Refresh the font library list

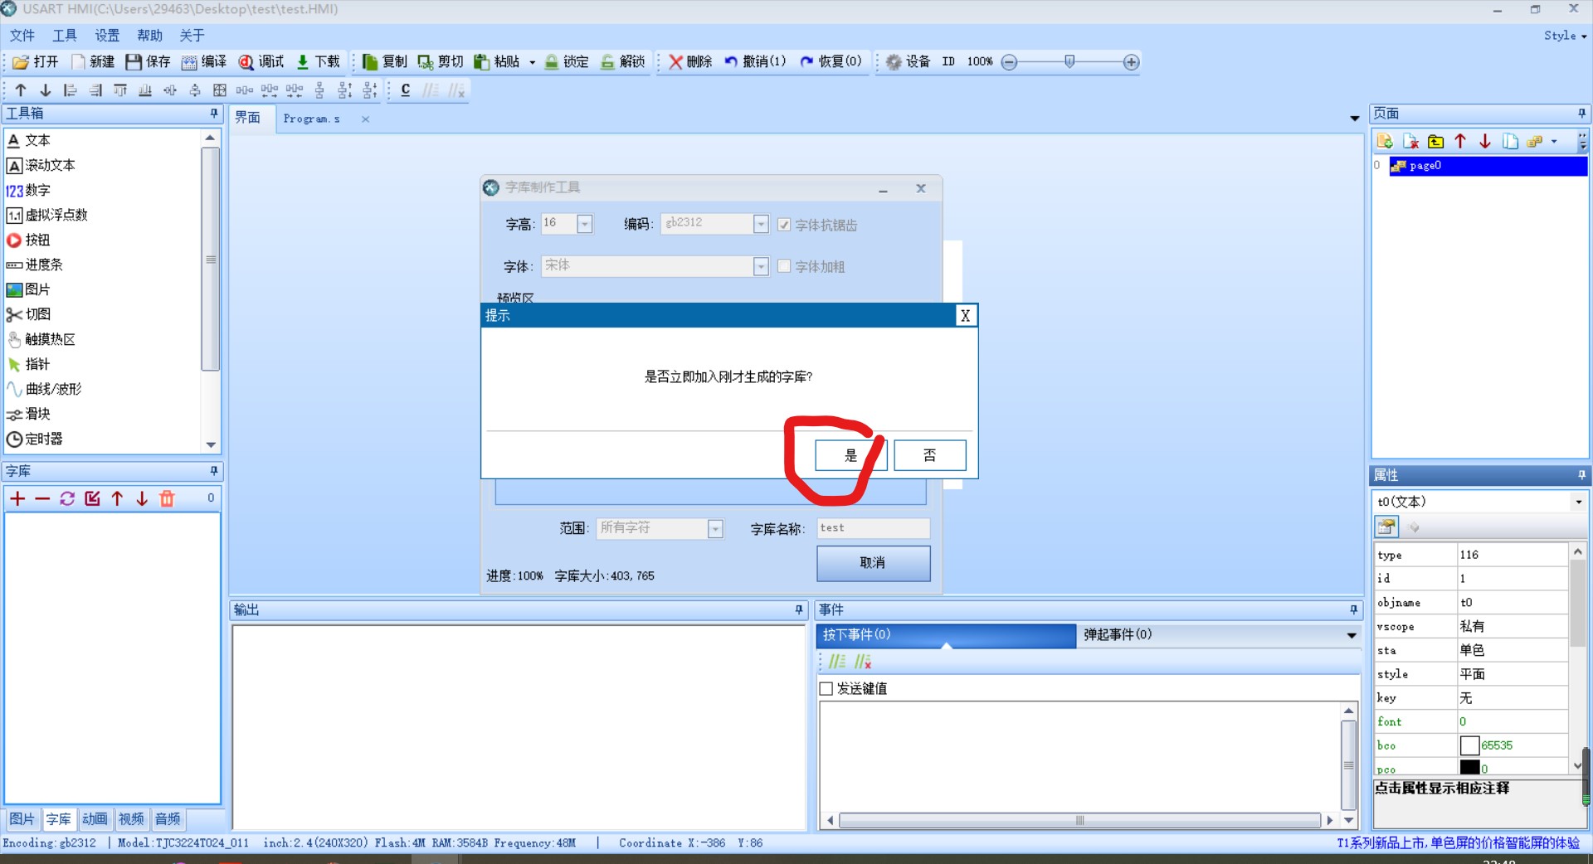(67, 498)
